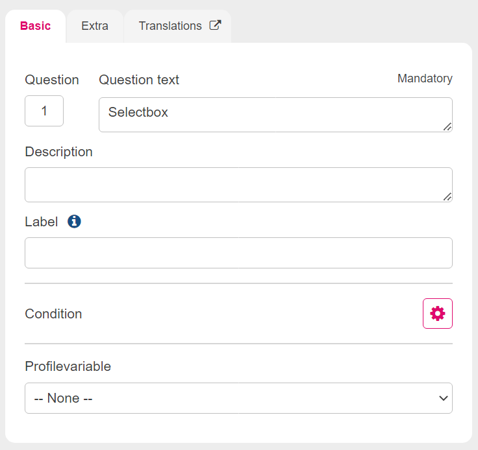Click the Profilevariable dropdown chevron arrow
Screen dimensions: 478x450
click(443, 398)
